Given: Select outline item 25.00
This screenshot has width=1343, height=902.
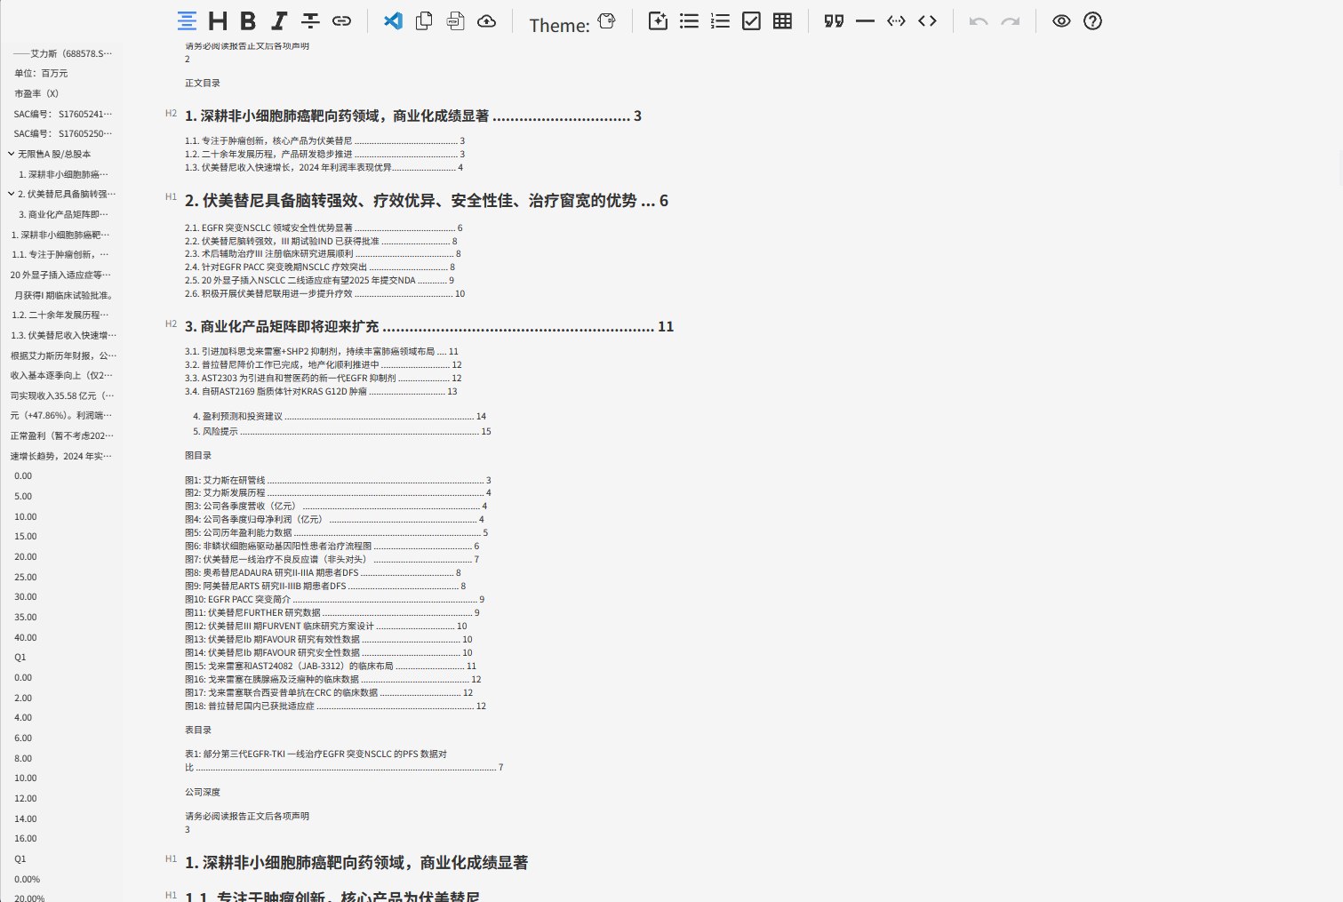Looking at the screenshot, I should 26,577.
